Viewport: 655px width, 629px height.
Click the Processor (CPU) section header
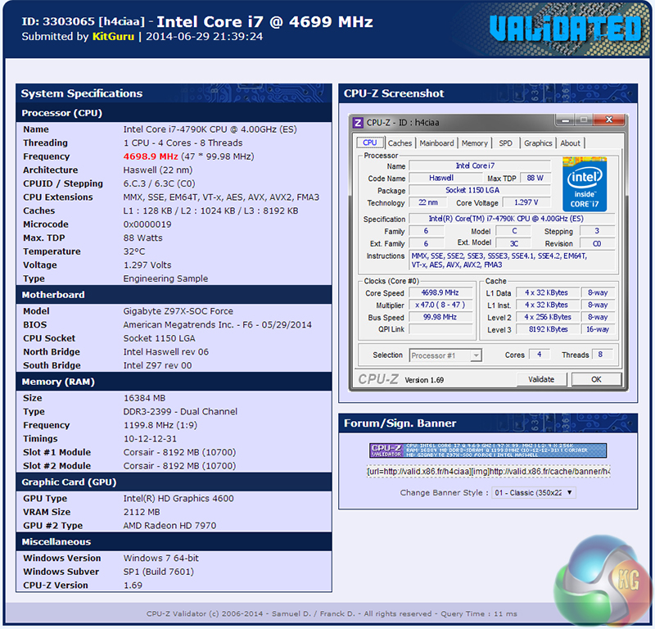[x=174, y=113]
